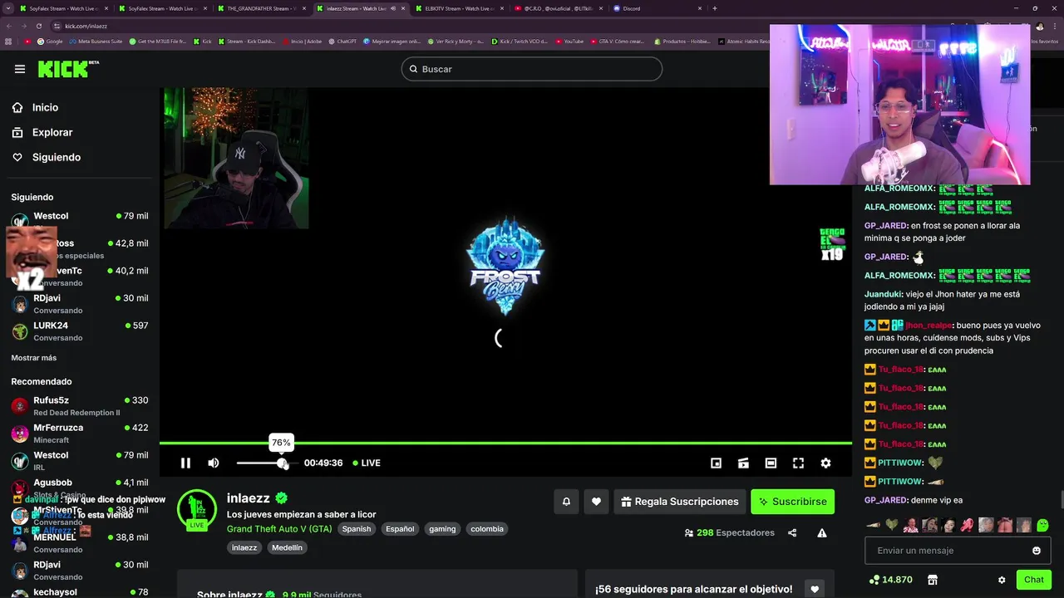Enable picture-in-picture mini player
The image size is (1064, 598).
click(716, 463)
